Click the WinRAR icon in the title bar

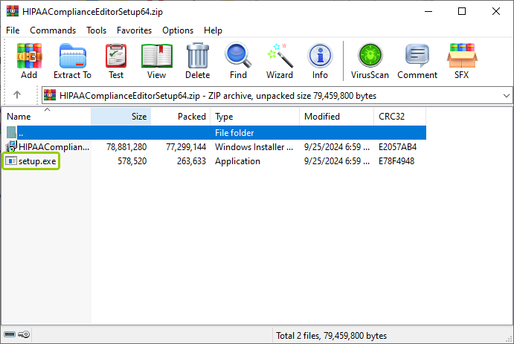[13, 11]
